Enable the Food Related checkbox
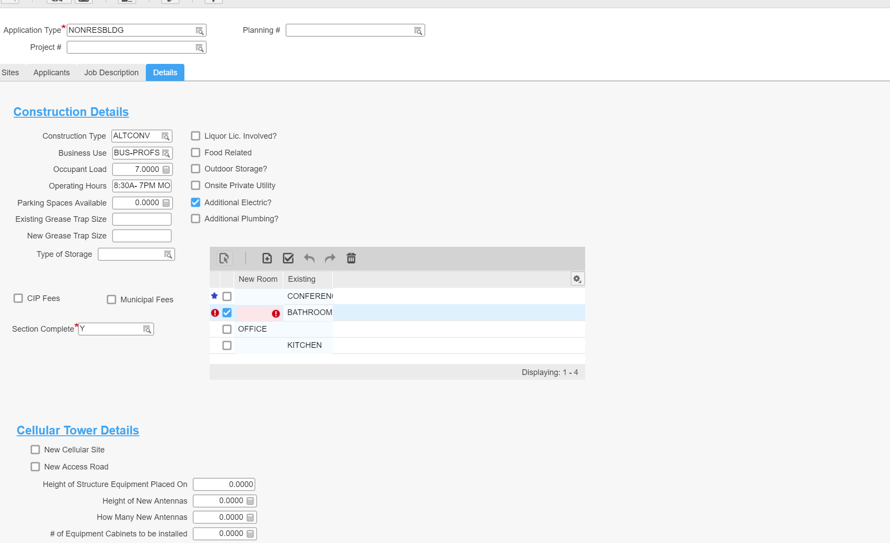 tap(196, 153)
